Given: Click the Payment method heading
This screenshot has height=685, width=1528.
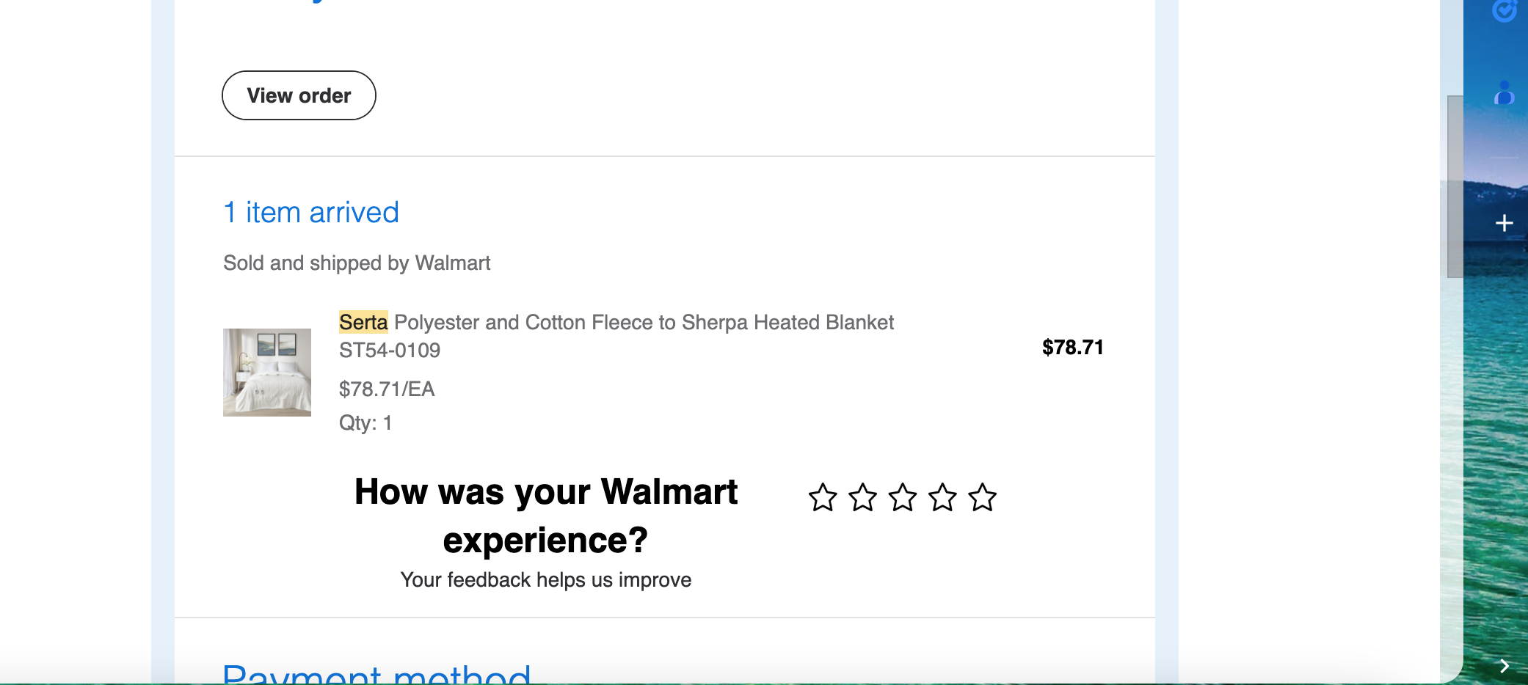Looking at the screenshot, I should (x=377, y=673).
